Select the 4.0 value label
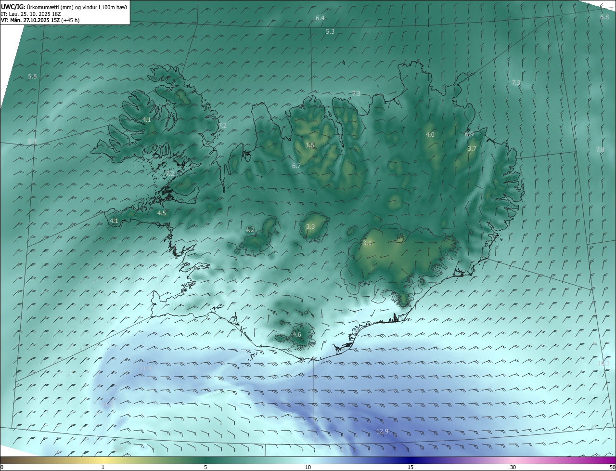 pos(430,134)
